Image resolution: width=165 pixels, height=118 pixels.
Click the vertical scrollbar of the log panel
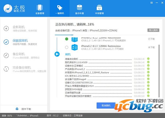click(x=159, y=71)
